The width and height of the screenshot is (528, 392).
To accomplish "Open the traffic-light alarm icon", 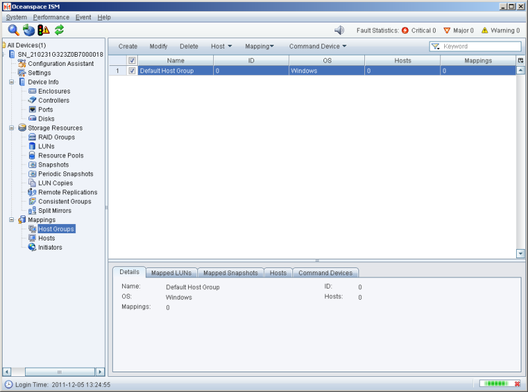I will pos(44,30).
